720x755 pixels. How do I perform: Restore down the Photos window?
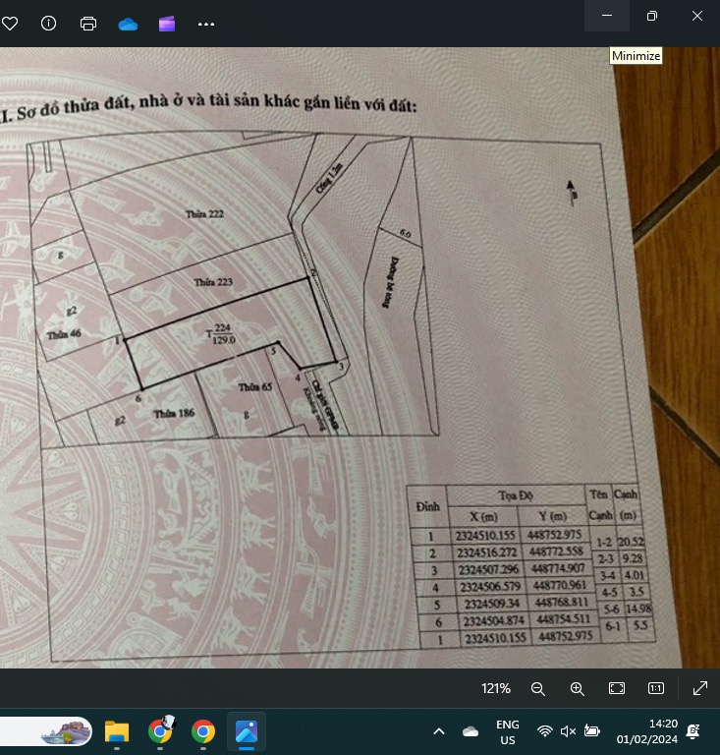point(651,16)
